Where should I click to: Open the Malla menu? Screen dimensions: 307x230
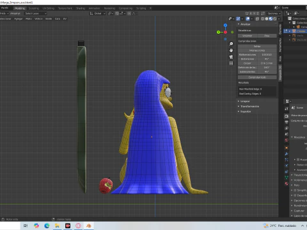tap(29, 19)
